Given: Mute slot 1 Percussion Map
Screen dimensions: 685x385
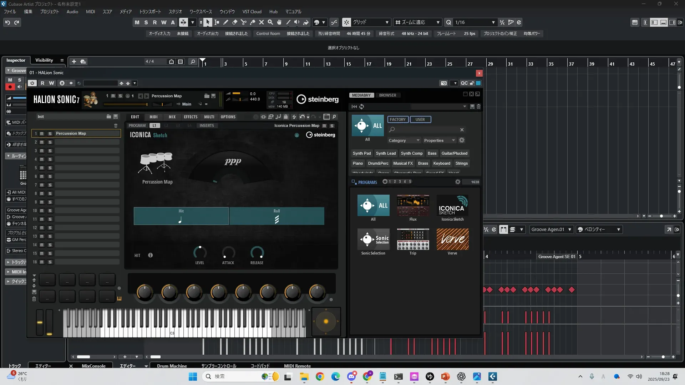Looking at the screenshot, I should point(42,134).
